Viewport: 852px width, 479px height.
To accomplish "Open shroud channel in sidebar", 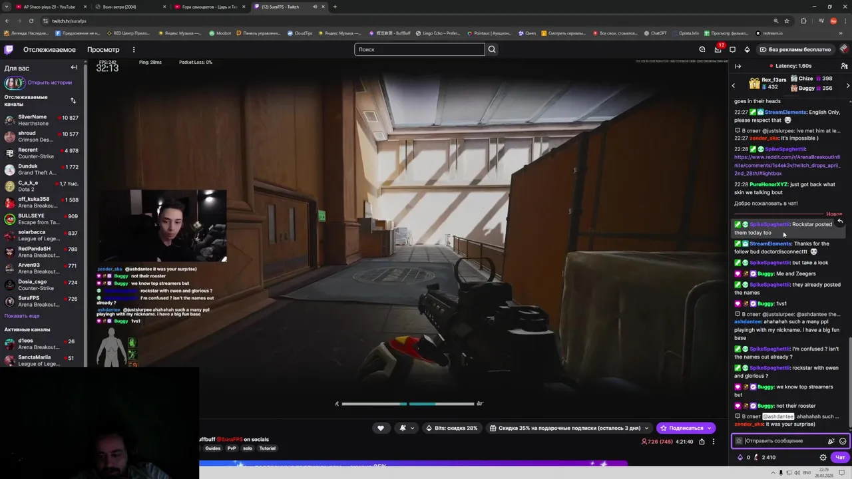I will coord(42,136).
